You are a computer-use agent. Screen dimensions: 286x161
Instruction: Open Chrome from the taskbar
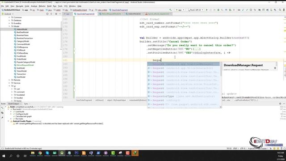(x=40, y=153)
